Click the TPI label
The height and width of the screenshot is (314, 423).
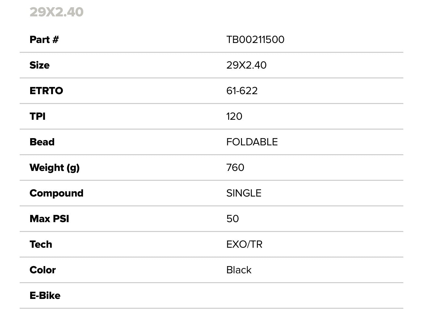(x=37, y=116)
